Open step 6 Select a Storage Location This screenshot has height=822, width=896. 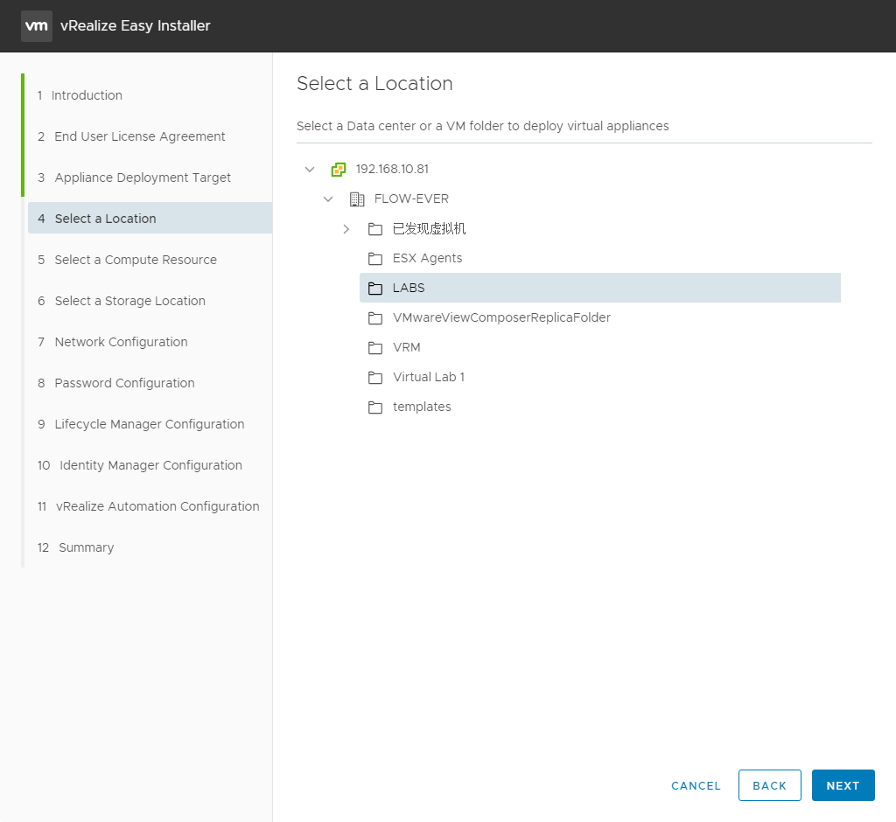click(122, 301)
